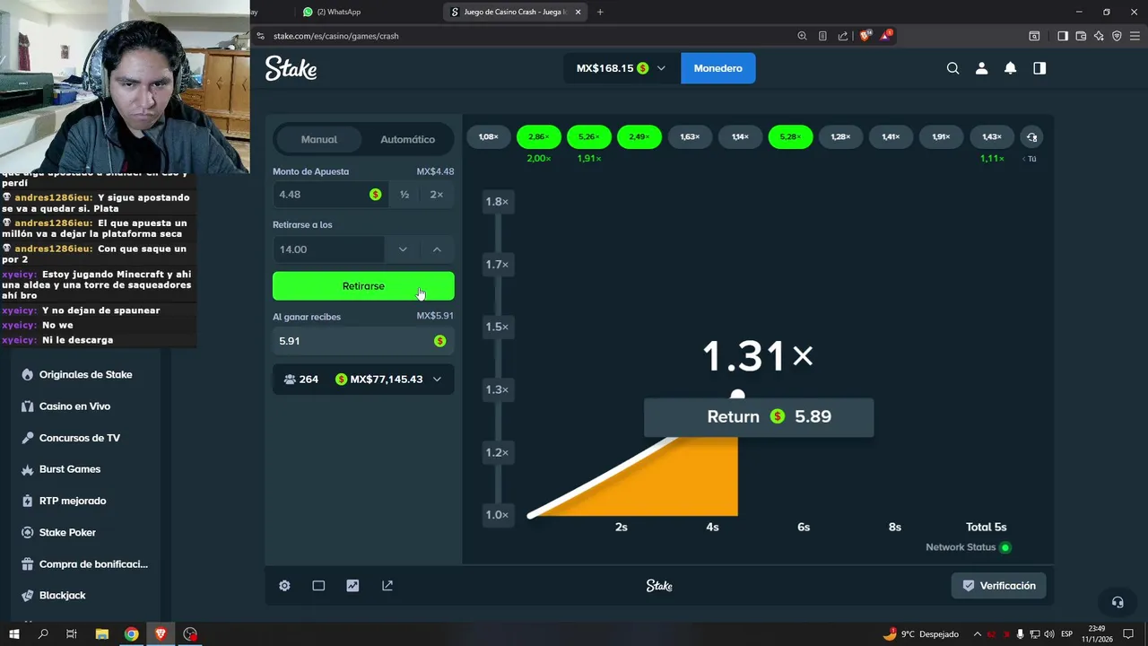The height and width of the screenshot is (646, 1148).
Task: Click the taskbar volume icon
Action: 1049,634
